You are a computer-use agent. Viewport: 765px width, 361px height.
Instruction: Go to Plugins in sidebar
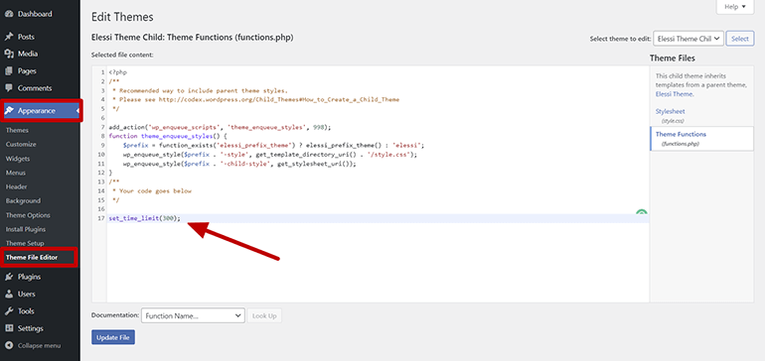tap(29, 277)
